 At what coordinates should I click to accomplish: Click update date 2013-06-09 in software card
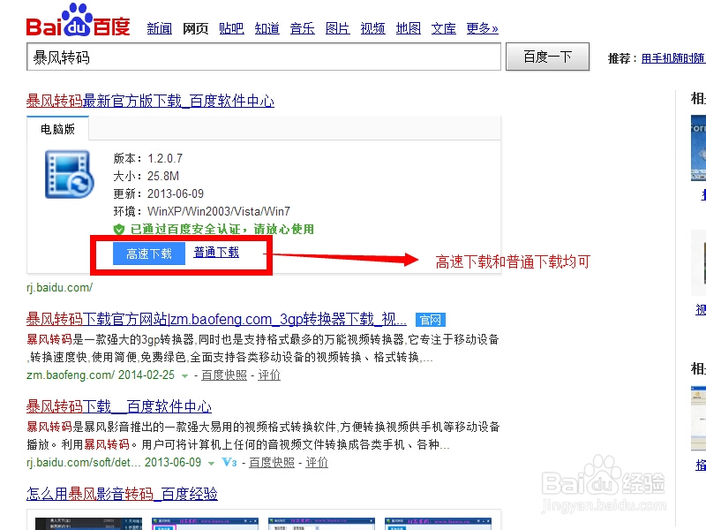[176, 193]
